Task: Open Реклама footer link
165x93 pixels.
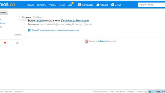Action: pos(9,92)
